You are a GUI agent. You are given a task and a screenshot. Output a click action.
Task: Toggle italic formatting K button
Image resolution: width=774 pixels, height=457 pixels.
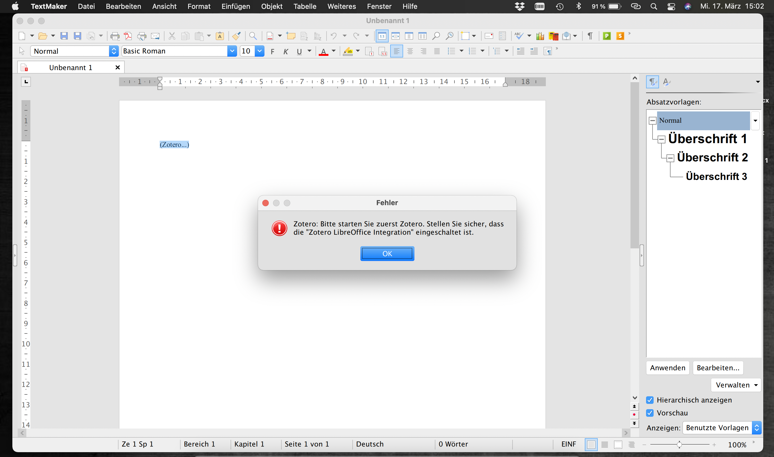pyautogui.click(x=286, y=52)
